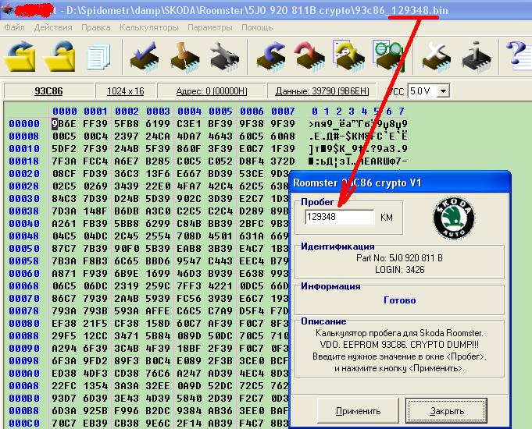This screenshot has width=532, height=429.
Task: Select hex cell FCC4 in row 00018
Action: [95, 161]
